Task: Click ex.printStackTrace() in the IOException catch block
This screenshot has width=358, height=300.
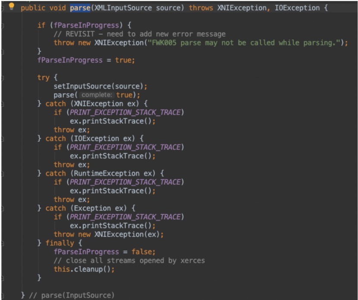Action: pyautogui.click(x=113, y=156)
